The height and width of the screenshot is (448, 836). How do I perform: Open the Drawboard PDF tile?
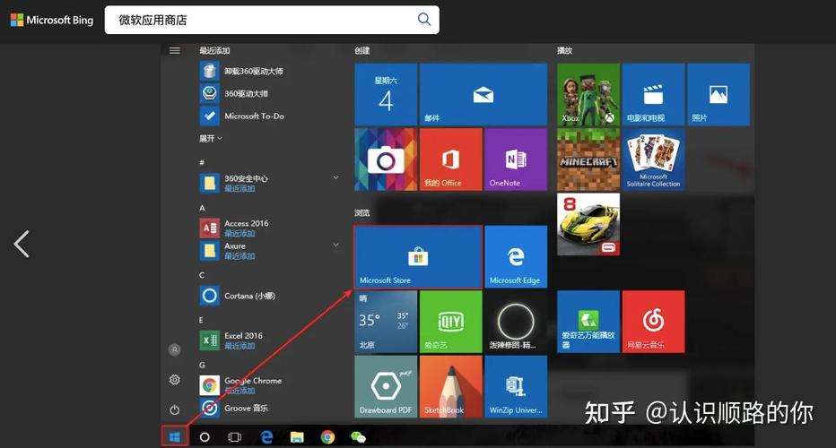[386, 387]
